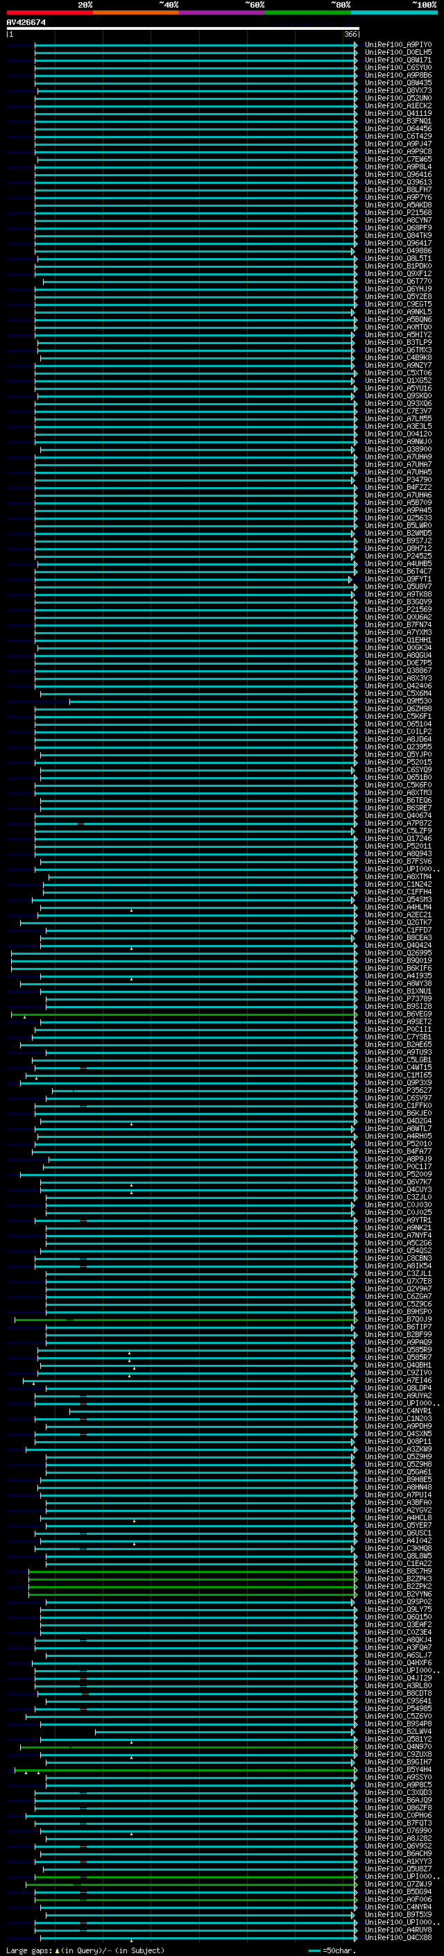Viewport: 444px width, 1956px height.
Task: Select hit label UniRef100_P0C1I1
Action: 398,1030
